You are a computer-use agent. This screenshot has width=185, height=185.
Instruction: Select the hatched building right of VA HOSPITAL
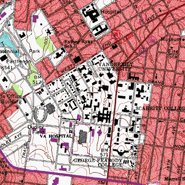pos(83,137)
